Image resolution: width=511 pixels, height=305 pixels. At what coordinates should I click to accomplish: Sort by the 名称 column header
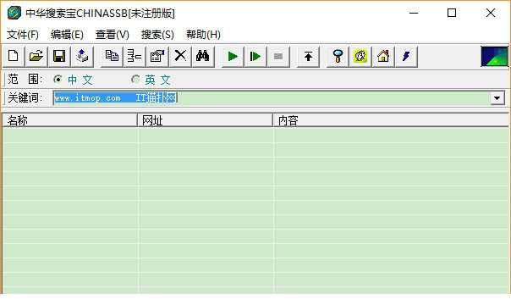(69, 120)
